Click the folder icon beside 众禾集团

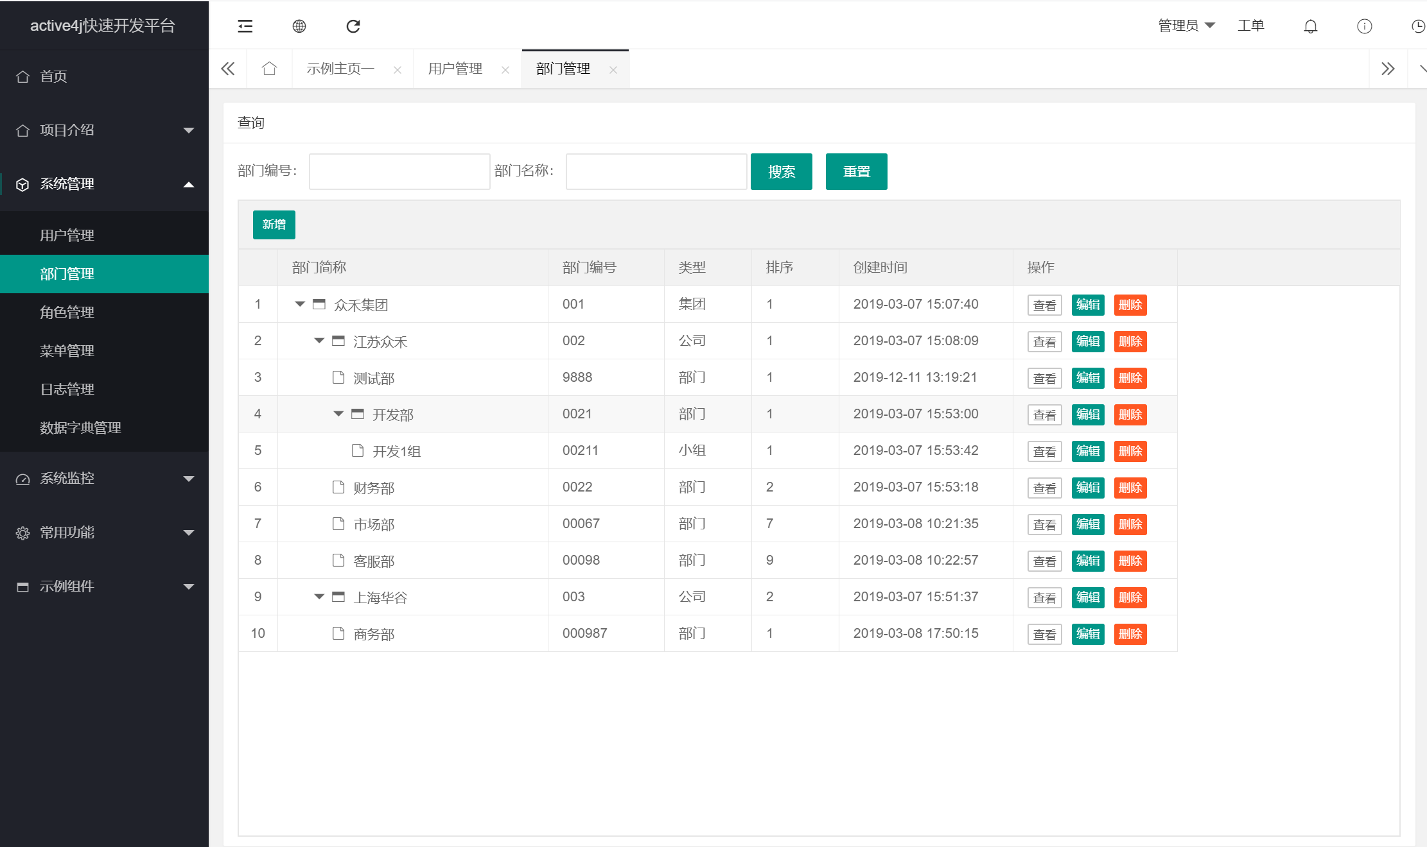(x=319, y=304)
